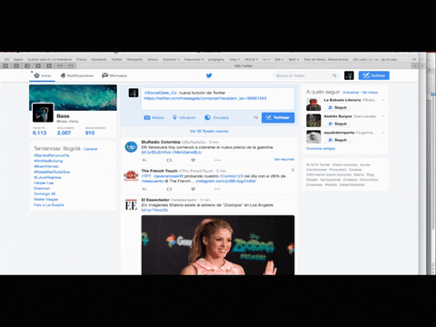Open the Shakira Zootopia photo
Viewport: 436px width, 327px height.
tap(218, 245)
